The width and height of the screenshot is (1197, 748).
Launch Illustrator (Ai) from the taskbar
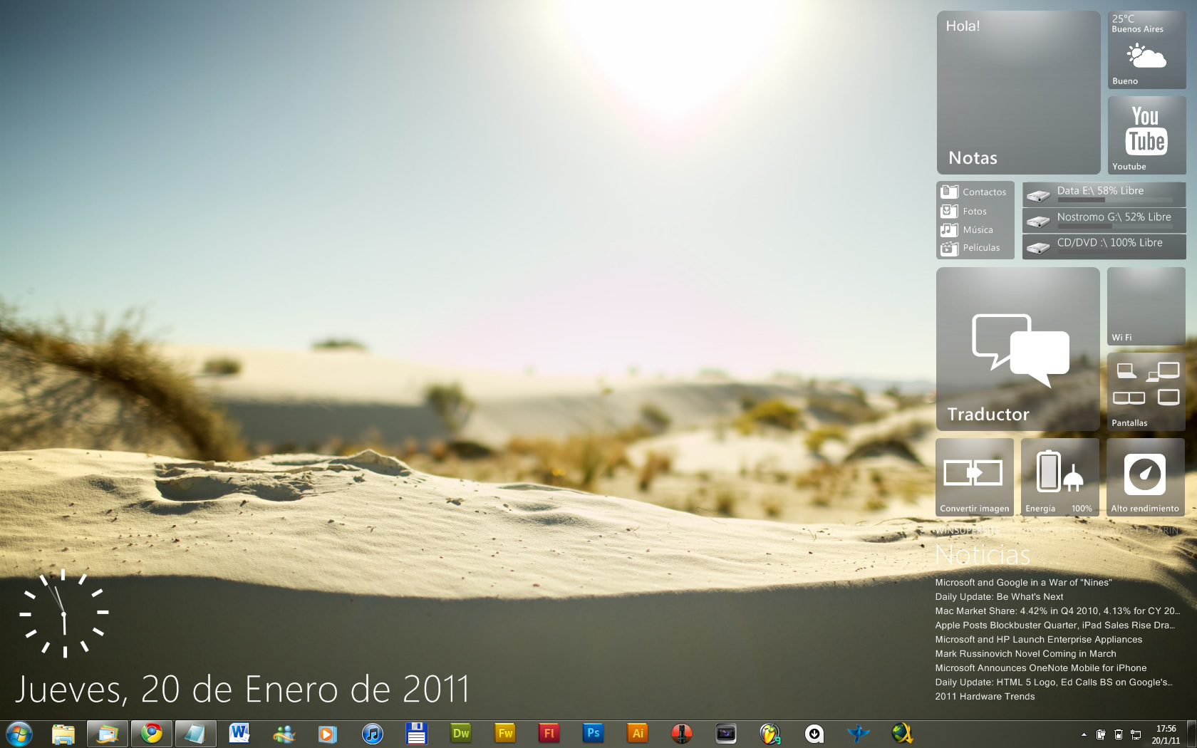point(638,733)
